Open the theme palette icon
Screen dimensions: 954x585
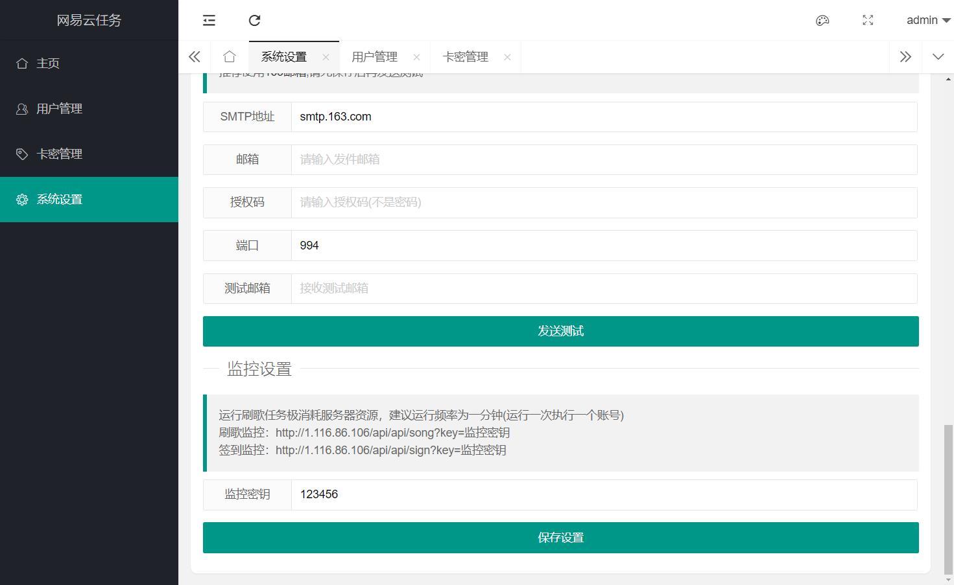point(822,21)
